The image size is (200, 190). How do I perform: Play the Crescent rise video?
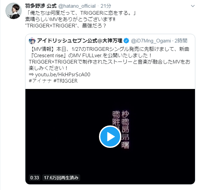tap(110, 136)
